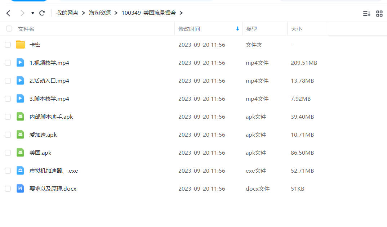387x227 pixels.
Task: Select file name 内部脚本助手.apk
Action: coord(51,117)
